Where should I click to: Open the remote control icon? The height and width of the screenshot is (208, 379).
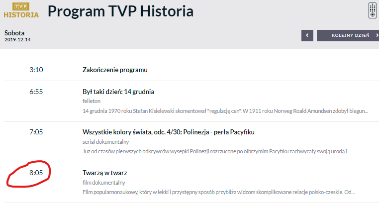coord(373,10)
